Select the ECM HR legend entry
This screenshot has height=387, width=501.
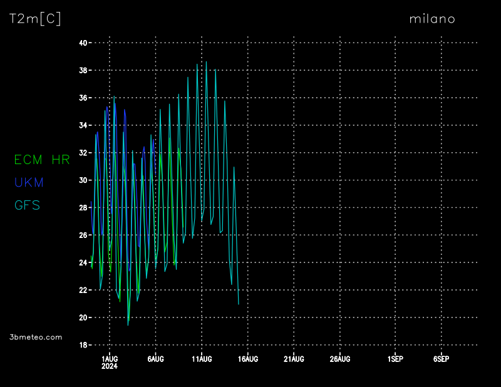(42, 160)
